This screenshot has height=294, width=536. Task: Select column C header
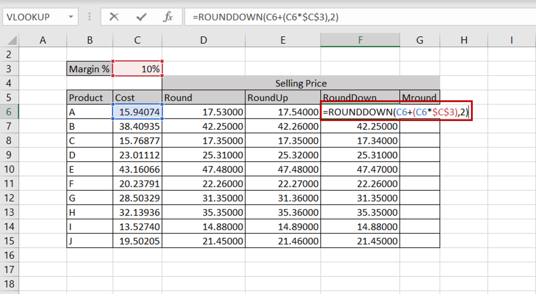(x=137, y=40)
